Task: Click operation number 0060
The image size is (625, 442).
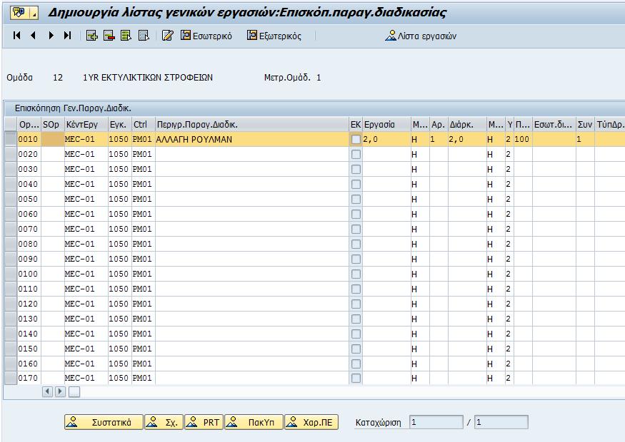Action: [x=29, y=214]
